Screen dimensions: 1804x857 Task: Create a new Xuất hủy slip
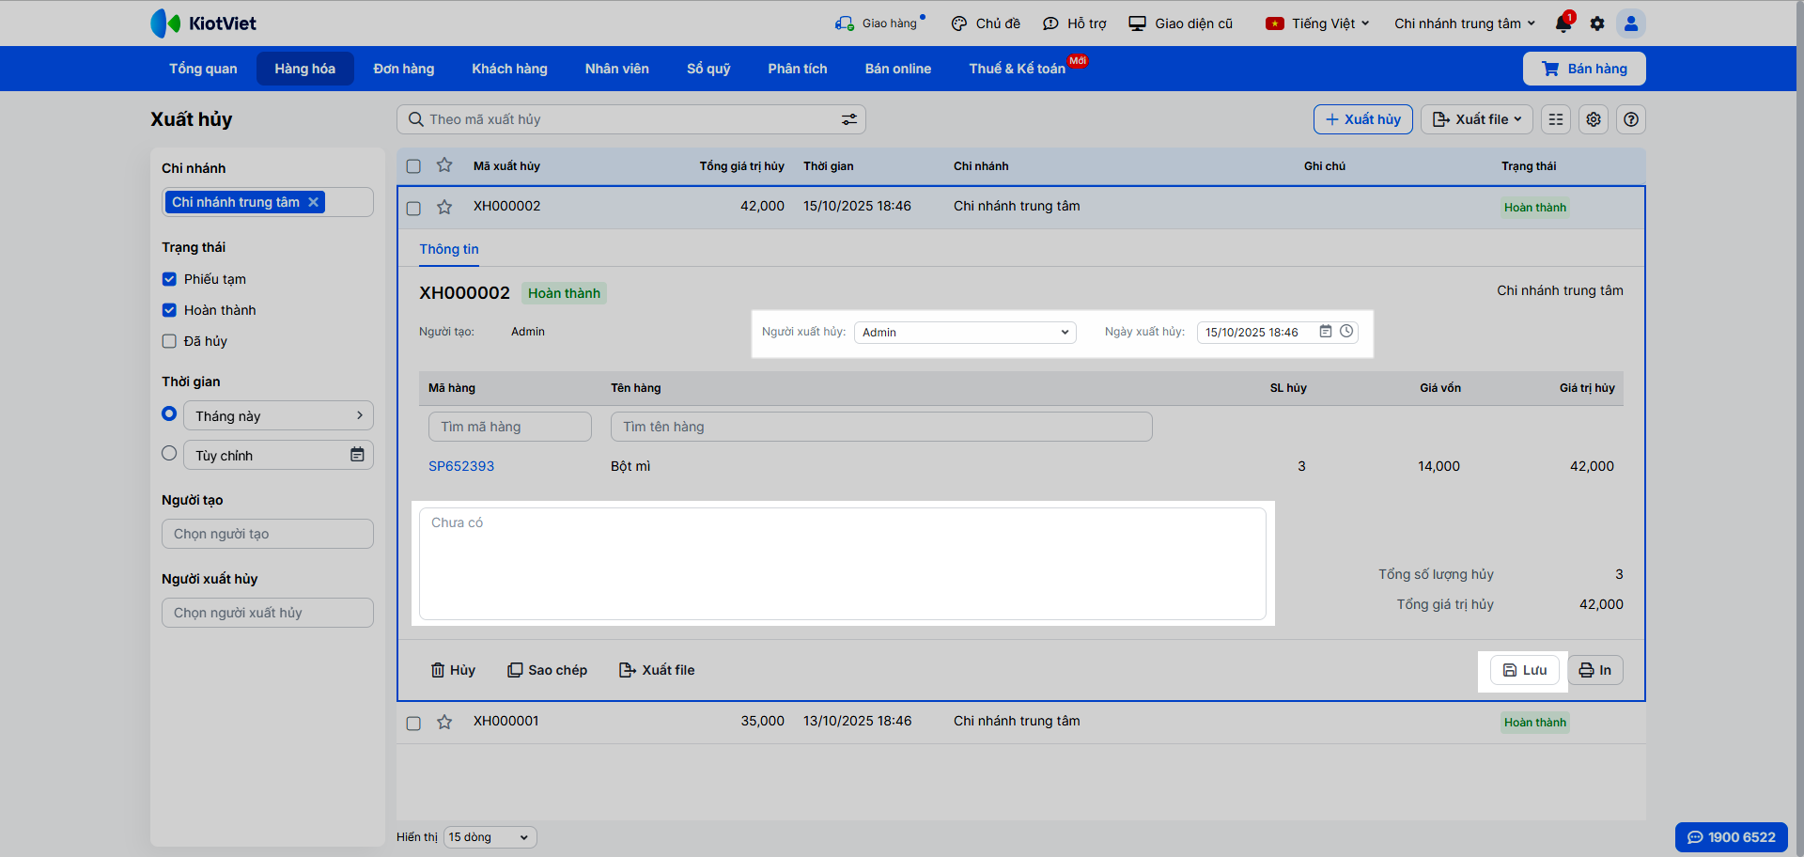pyautogui.click(x=1362, y=119)
